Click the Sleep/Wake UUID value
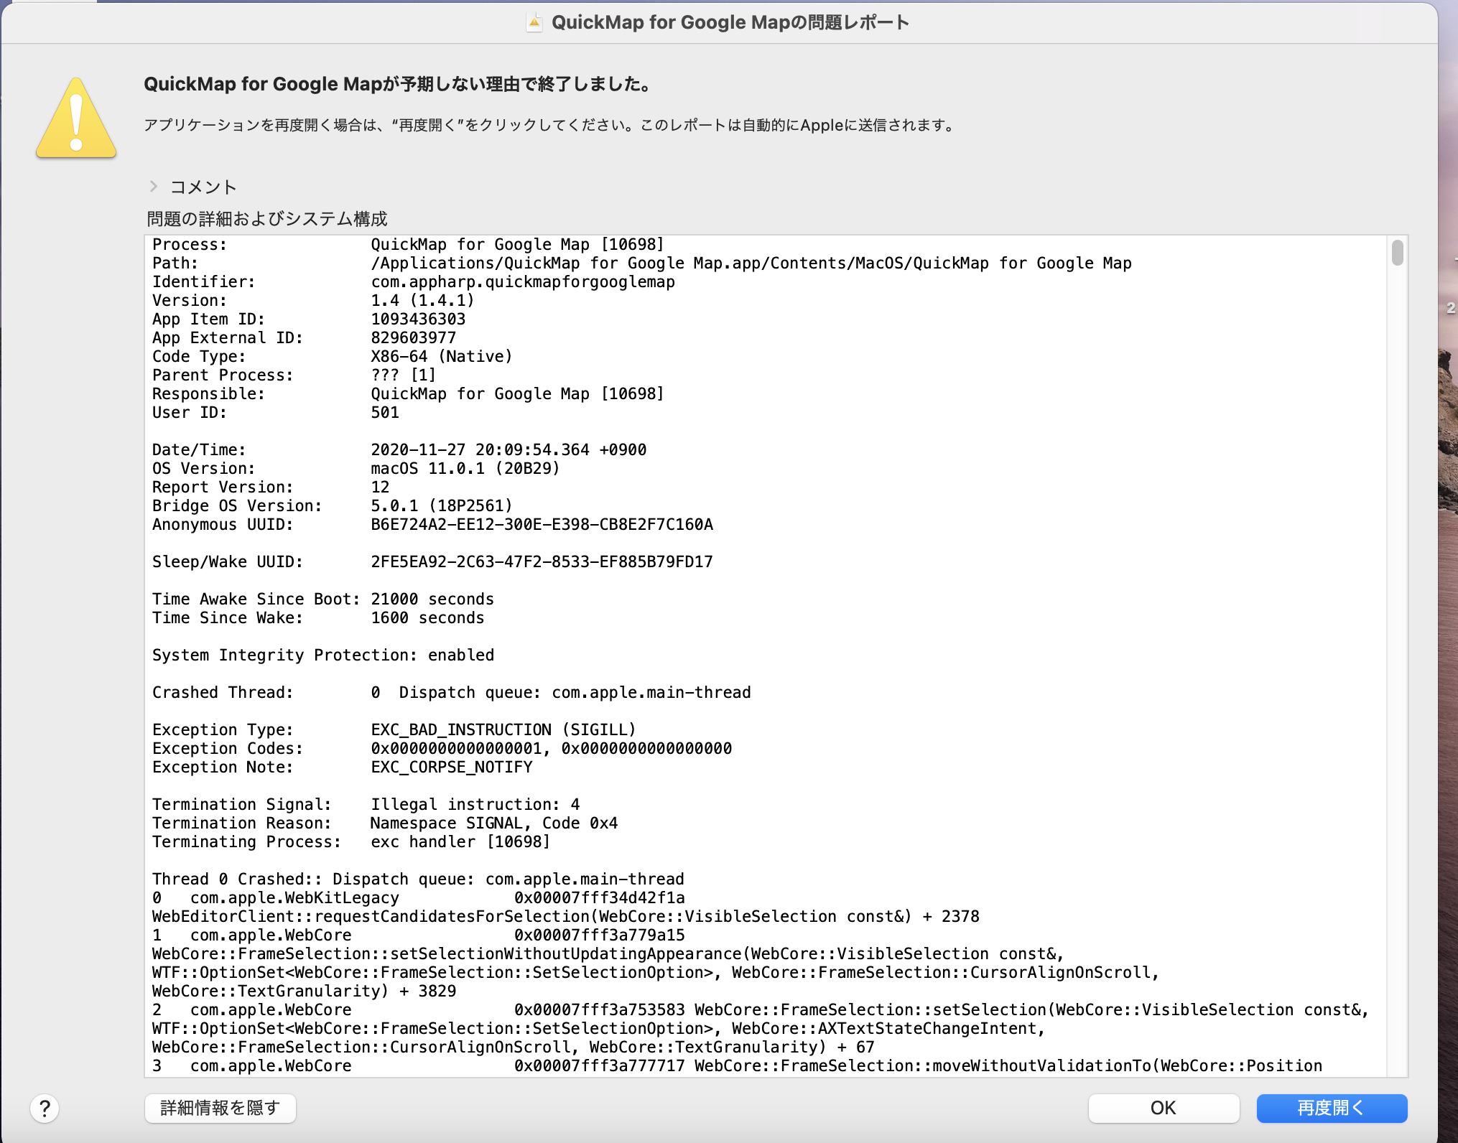1458x1143 pixels. [542, 562]
